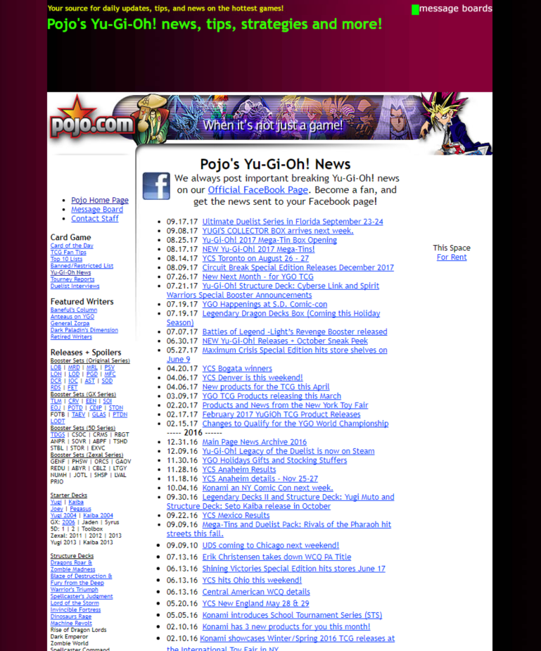Open YUGI'S COLLECTOR BOX arrives next week

(278, 230)
